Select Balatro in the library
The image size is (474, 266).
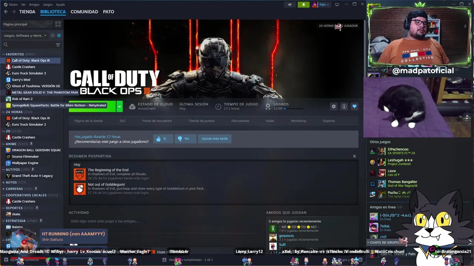(17, 227)
